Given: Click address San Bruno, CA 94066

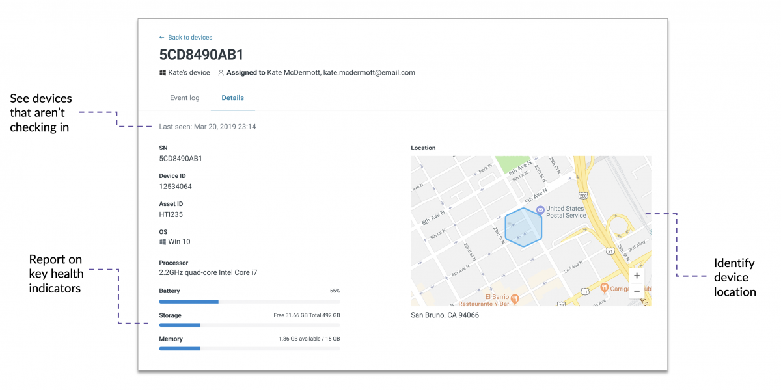Looking at the screenshot, I should tap(445, 315).
